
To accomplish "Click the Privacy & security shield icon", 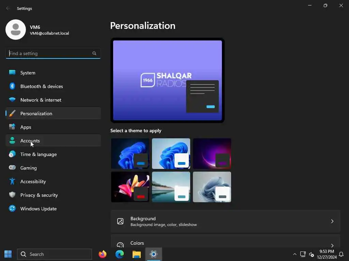I will click(12, 195).
